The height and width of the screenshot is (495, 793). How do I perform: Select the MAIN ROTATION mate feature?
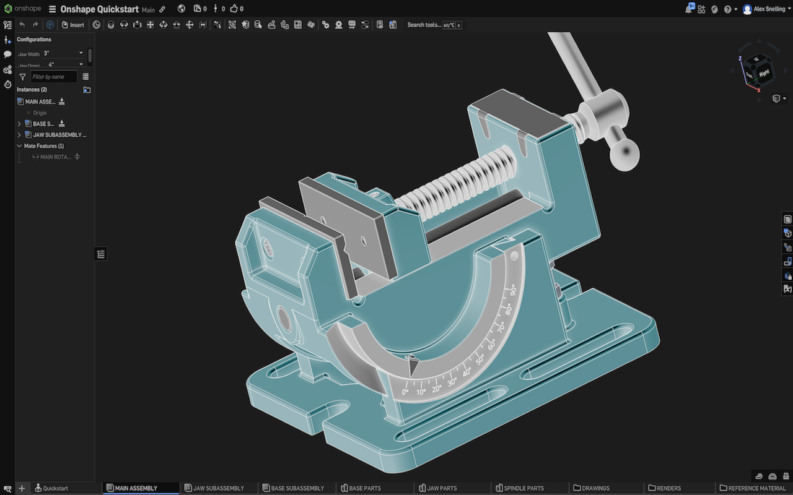point(56,157)
